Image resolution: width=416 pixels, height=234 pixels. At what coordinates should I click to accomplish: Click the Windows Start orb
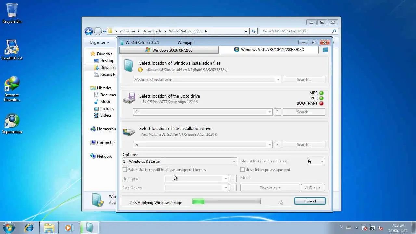(8, 227)
